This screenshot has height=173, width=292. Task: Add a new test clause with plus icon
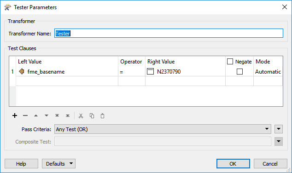click(x=15, y=115)
